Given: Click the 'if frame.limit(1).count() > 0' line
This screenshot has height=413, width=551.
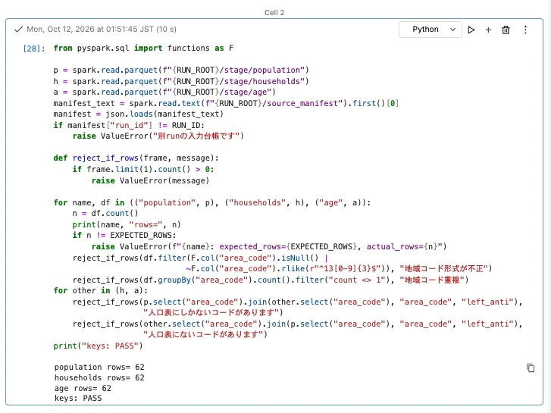Looking at the screenshot, I should tap(143, 169).
